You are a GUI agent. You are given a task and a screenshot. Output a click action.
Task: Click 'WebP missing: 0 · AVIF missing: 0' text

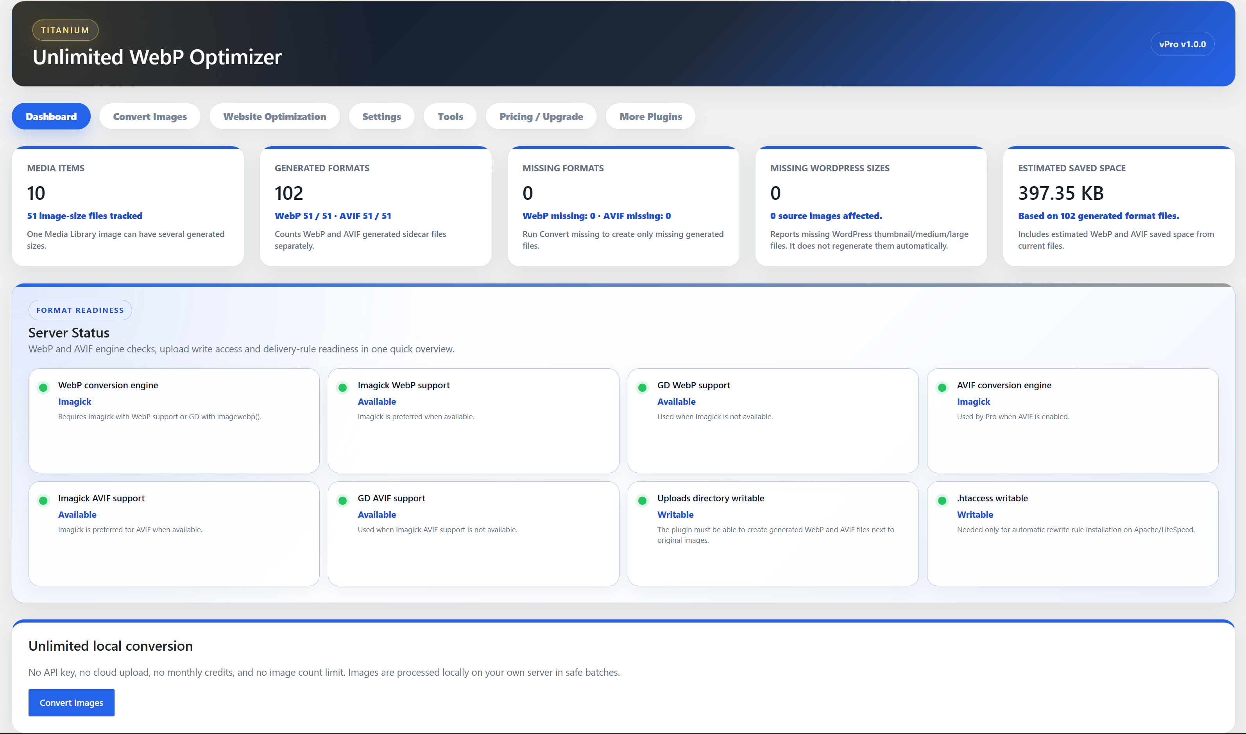(x=596, y=215)
